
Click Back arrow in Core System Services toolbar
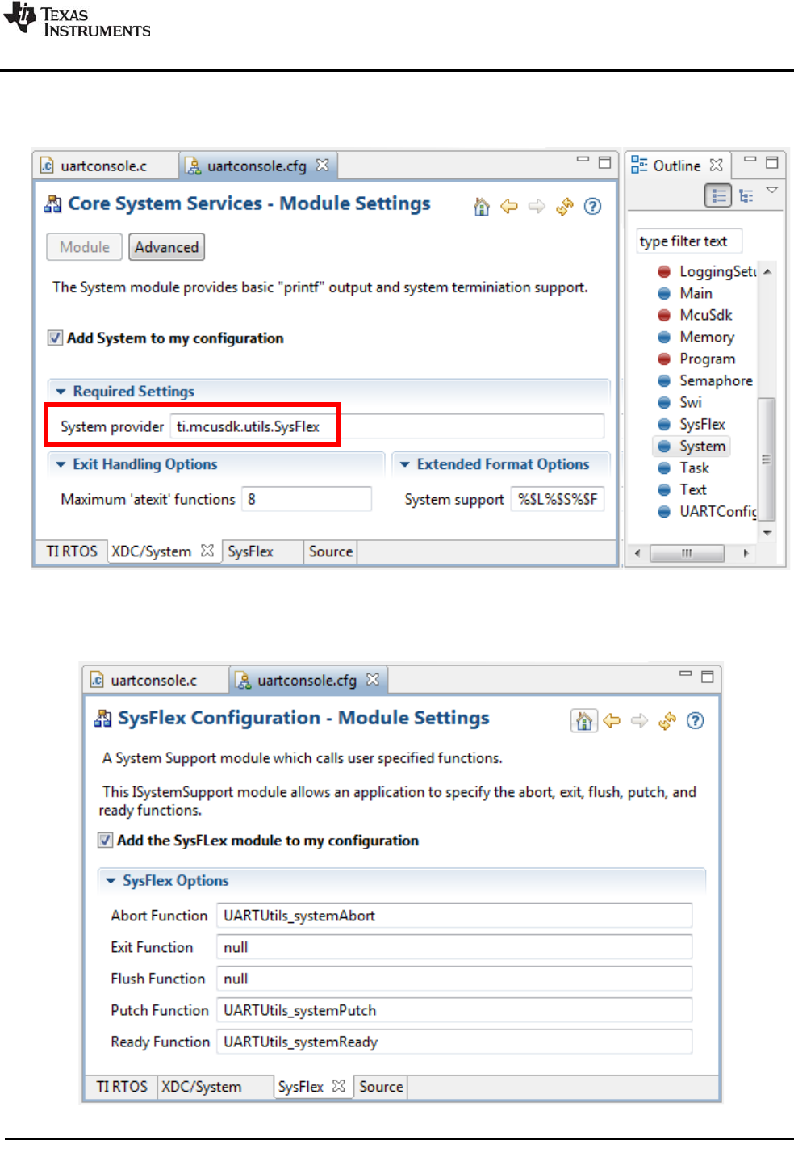tap(509, 207)
